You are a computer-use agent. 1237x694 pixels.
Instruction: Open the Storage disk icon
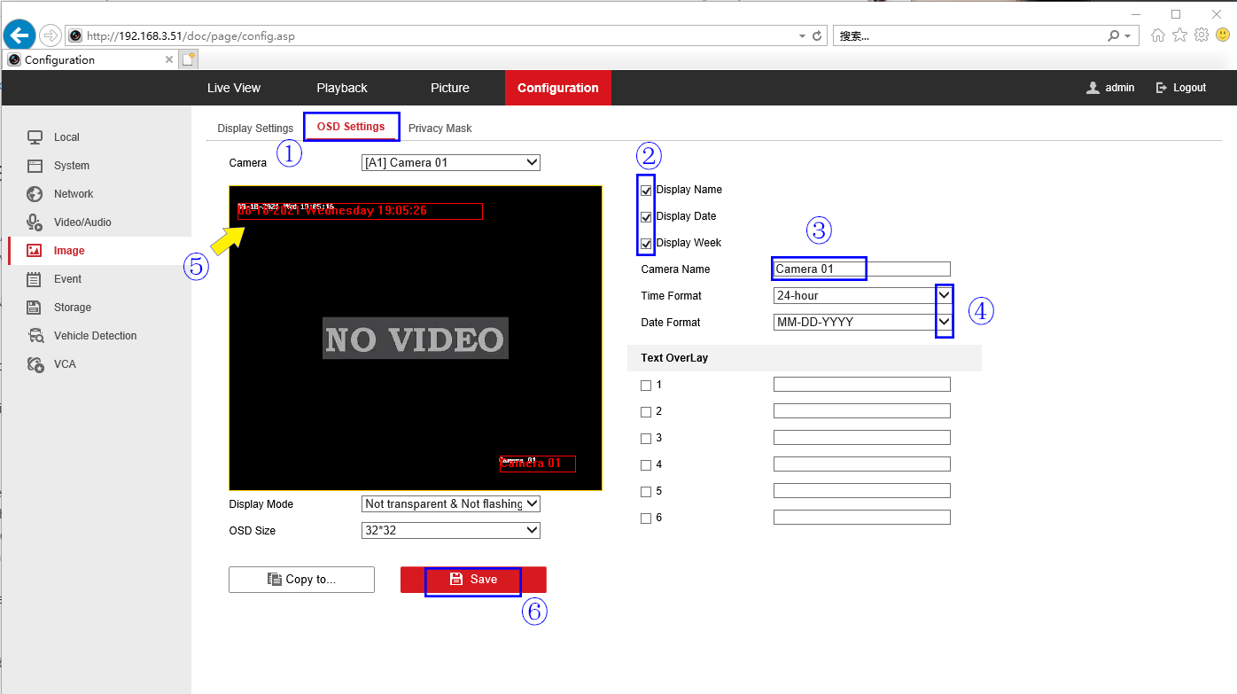pyautogui.click(x=35, y=308)
